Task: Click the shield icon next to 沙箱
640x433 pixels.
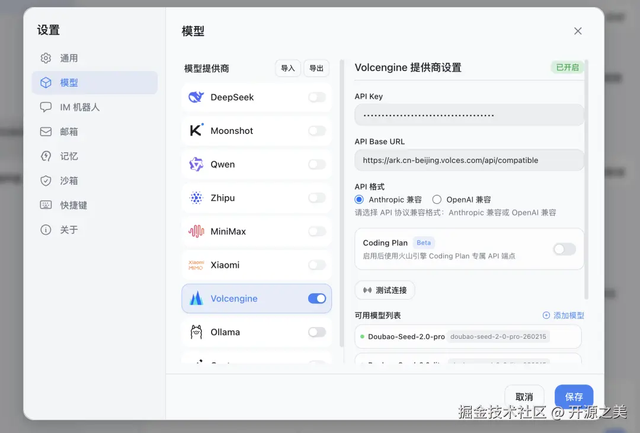Action: click(46, 181)
